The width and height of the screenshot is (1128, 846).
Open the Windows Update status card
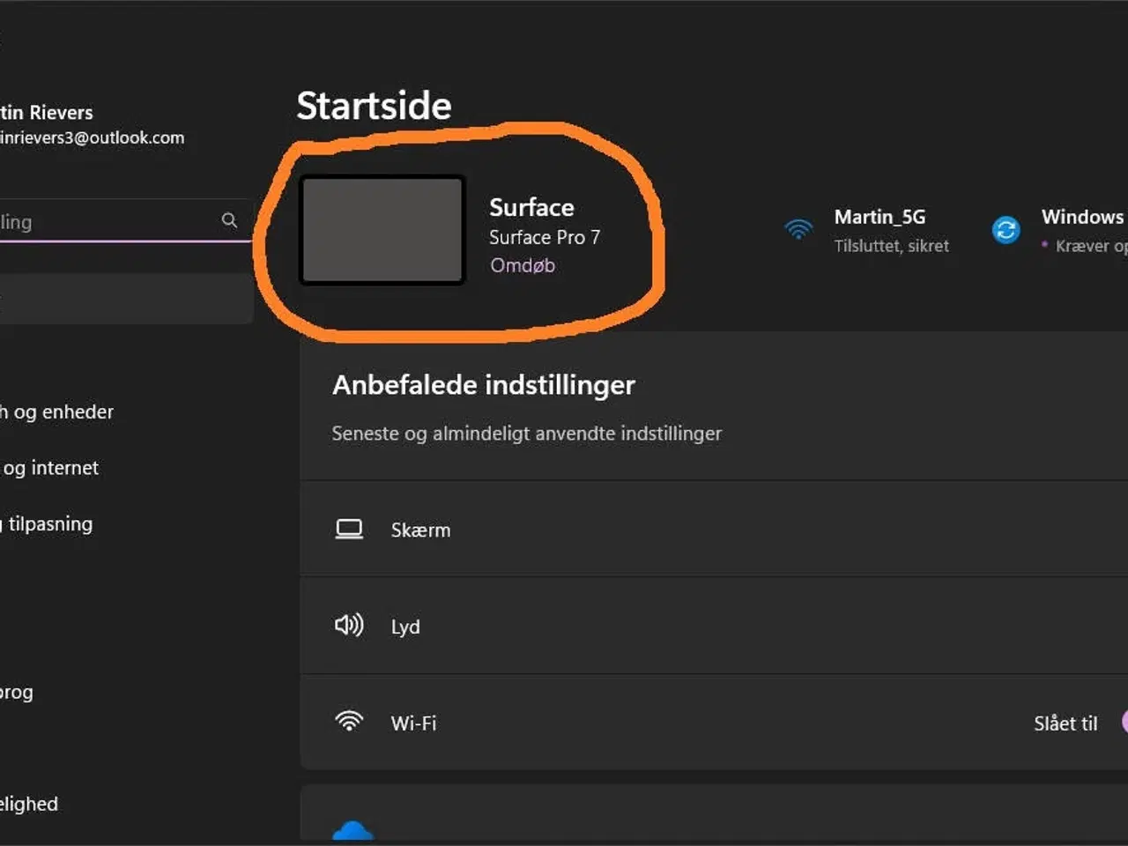[x=1059, y=230]
